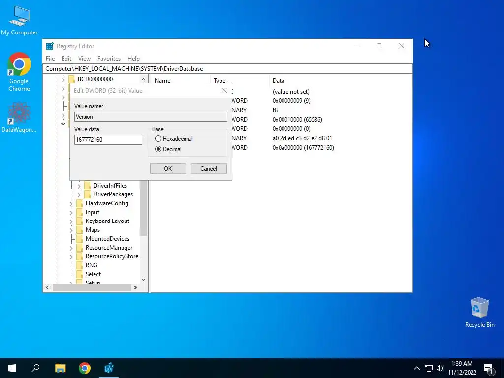
Task: Select the MountedDevices tree key
Action: pos(107,239)
